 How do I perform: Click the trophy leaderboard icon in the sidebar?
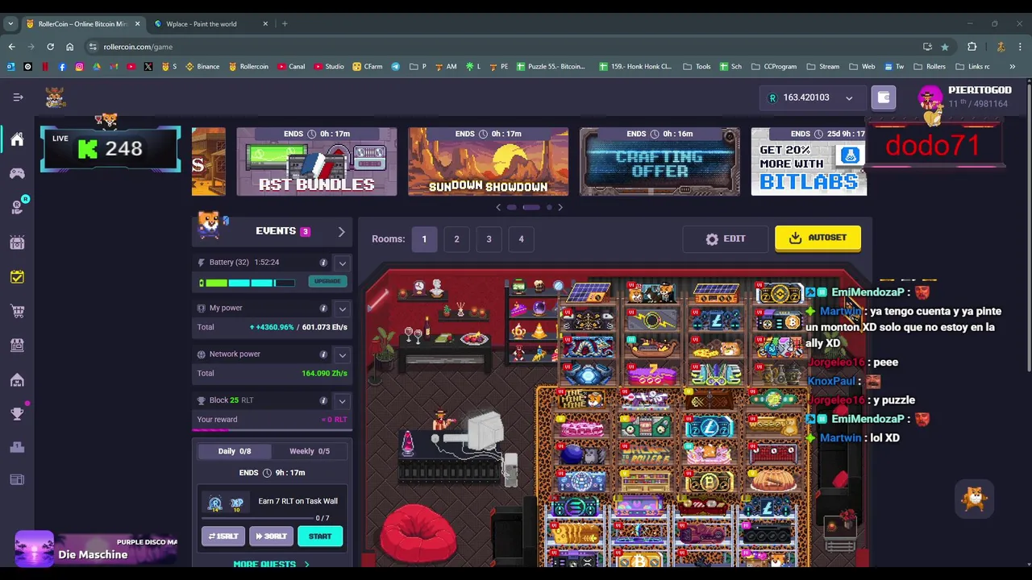17,413
